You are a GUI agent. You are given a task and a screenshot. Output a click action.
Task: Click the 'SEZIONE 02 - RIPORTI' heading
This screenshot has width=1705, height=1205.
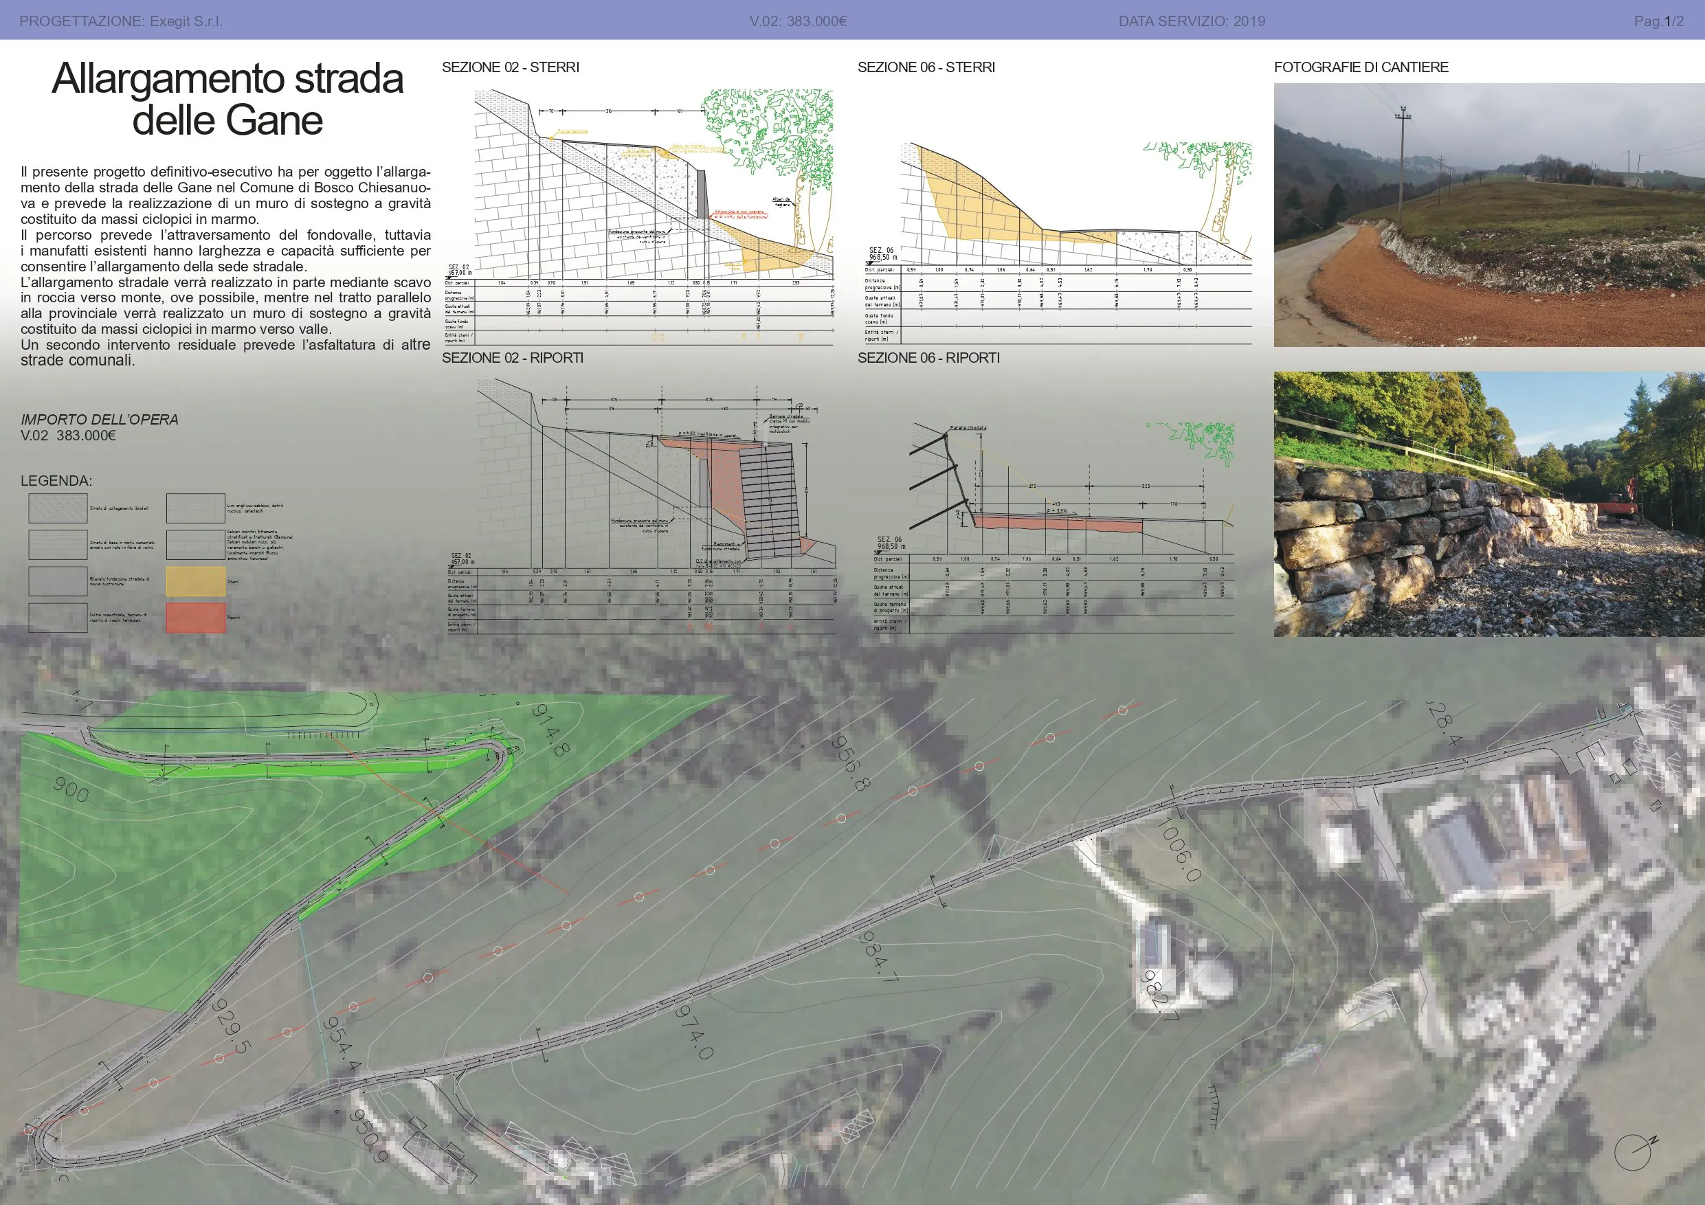(513, 358)
